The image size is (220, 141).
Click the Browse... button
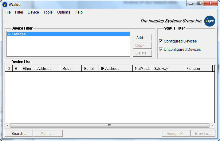203,133
